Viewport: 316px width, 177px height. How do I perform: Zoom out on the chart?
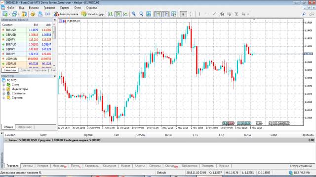click(141, 14)
